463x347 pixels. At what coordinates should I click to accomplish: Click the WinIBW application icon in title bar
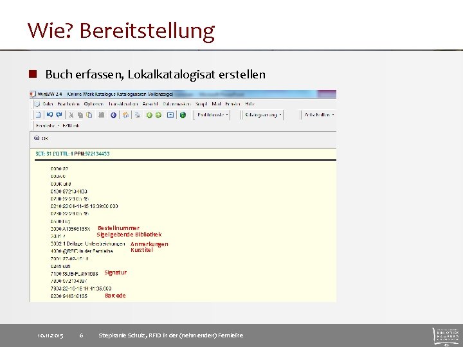coord(33,94)
